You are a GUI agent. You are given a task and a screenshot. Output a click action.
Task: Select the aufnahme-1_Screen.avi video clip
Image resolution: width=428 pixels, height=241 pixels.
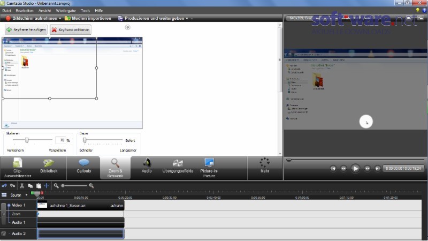pyautogui.click(x=81, y=205)
